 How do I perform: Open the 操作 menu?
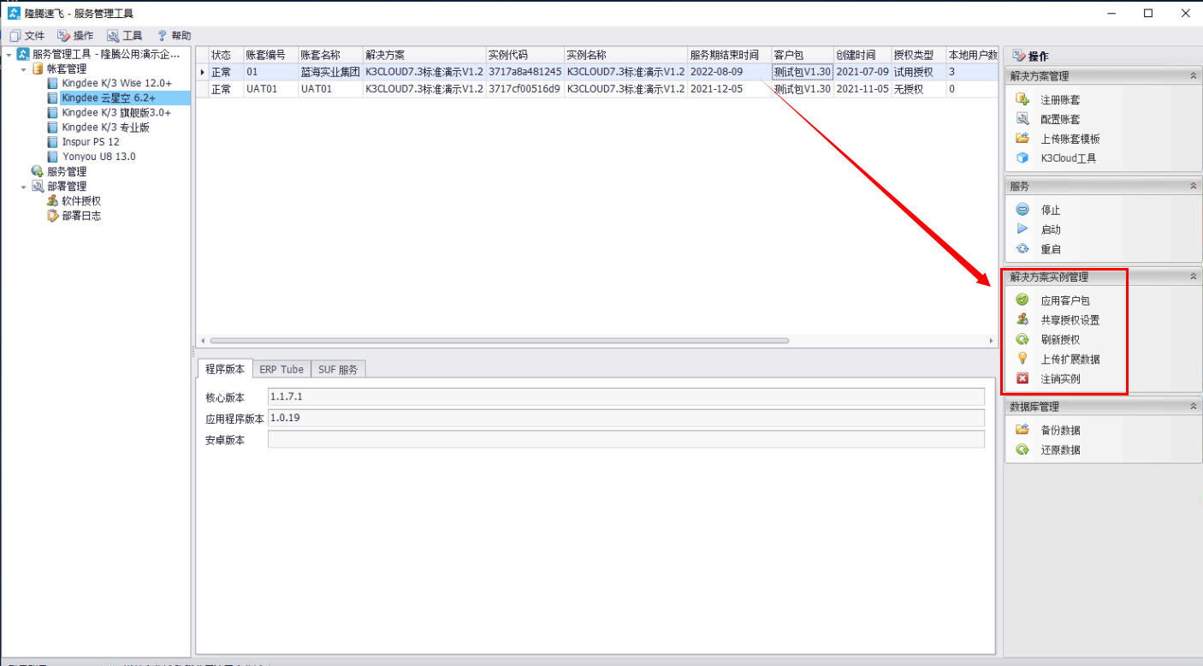click(75, 35)
